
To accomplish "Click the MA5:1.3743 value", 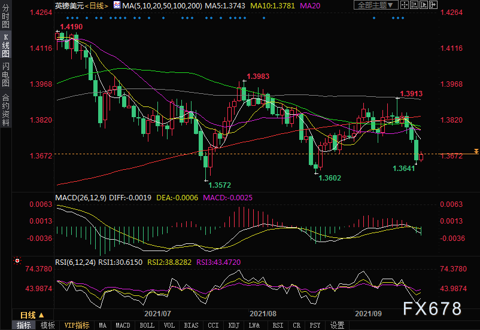I will coord(225,5).
